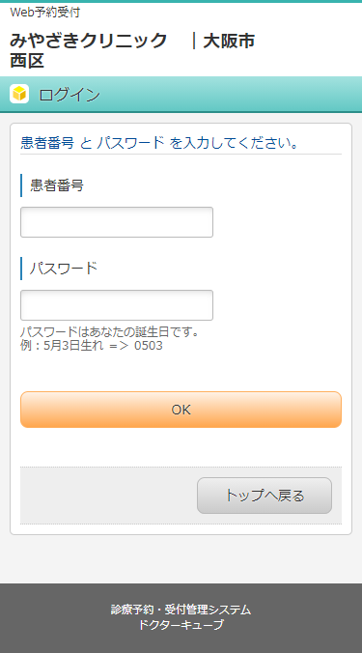Click the blue bar beside 患者番号 label

point(21,185)
